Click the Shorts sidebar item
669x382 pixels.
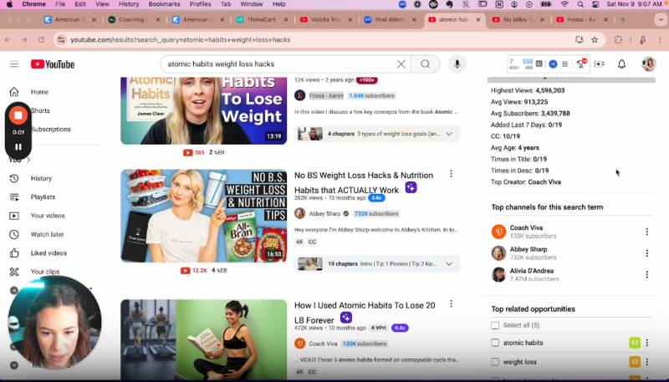click(40, 110)
